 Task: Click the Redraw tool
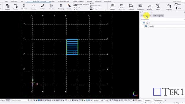coord(42,7)
